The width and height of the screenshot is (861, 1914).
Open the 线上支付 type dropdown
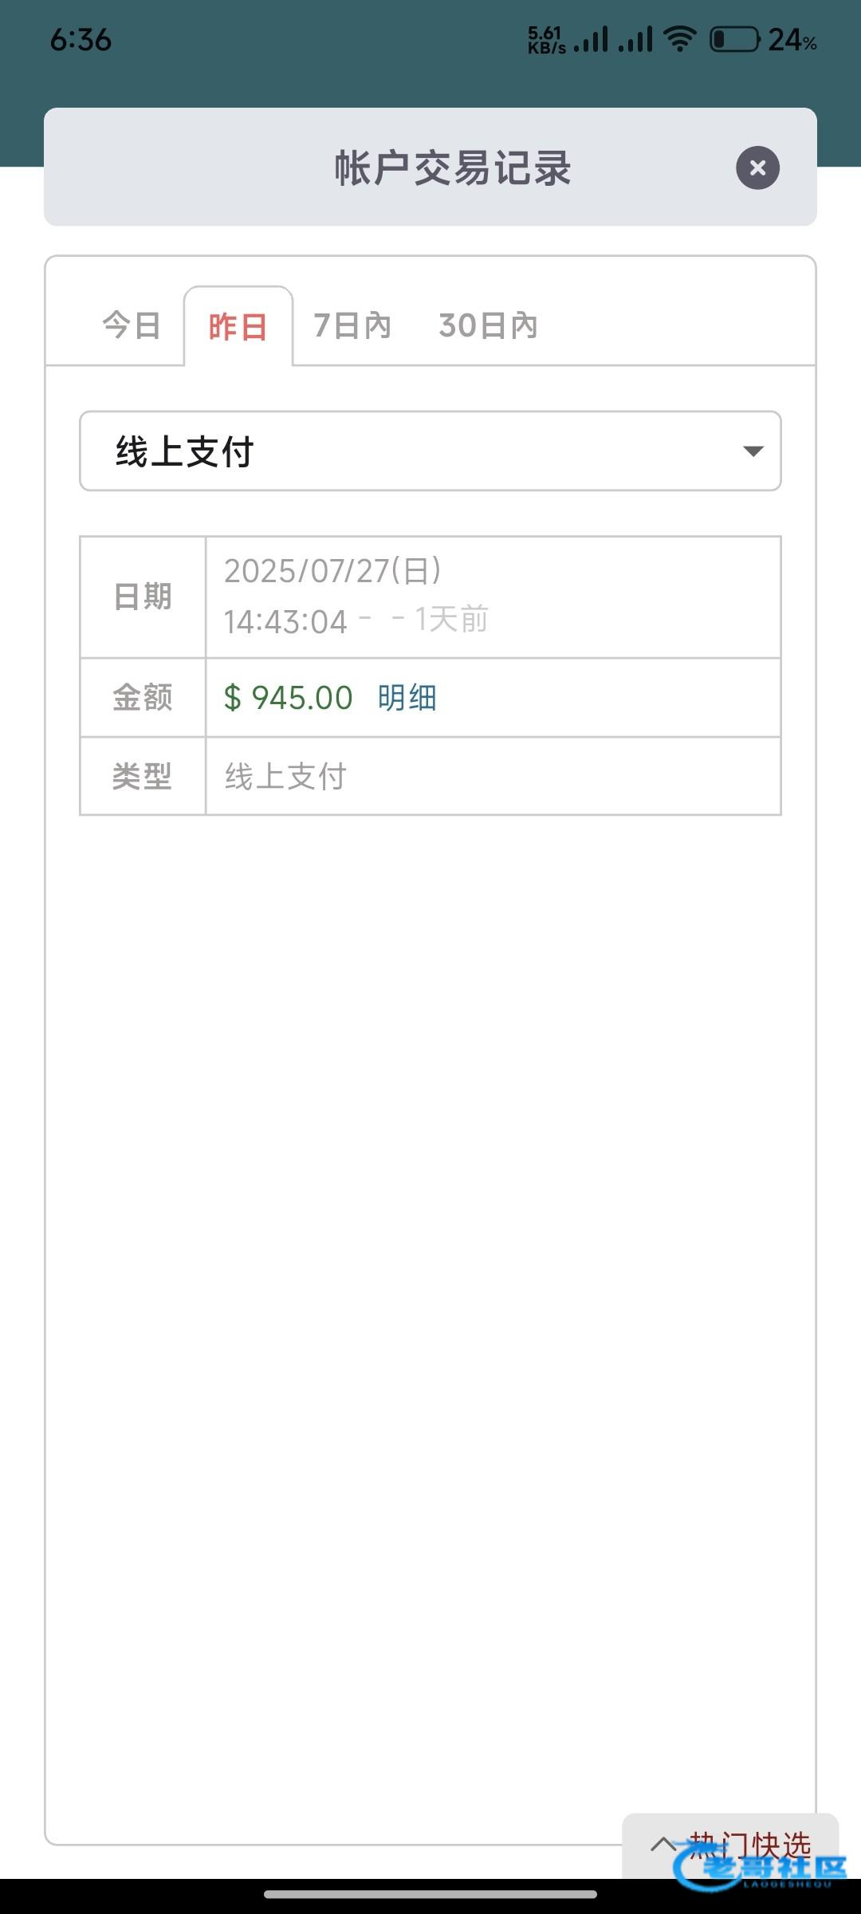(x=430, y=451)
